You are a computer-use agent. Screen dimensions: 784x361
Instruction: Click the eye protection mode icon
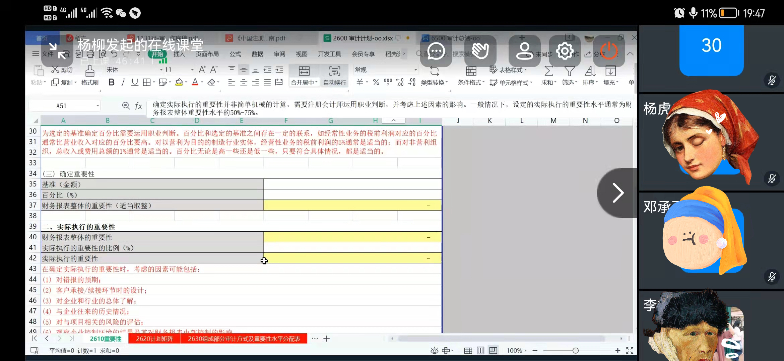(x=434, y=351)
